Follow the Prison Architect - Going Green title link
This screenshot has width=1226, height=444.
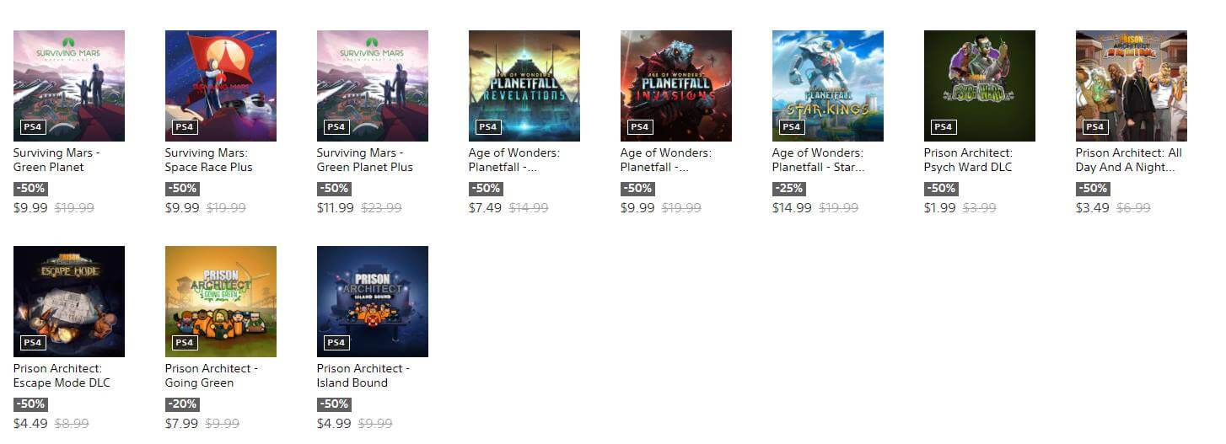pos(212,376)
